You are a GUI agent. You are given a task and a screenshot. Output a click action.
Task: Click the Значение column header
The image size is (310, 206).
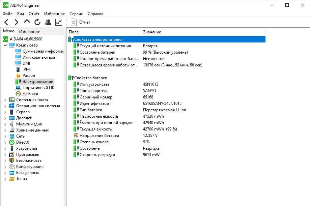[203, 32]
